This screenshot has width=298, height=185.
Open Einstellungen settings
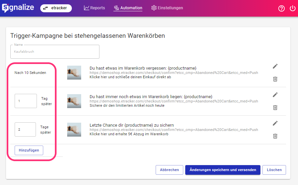pos(167,8)
